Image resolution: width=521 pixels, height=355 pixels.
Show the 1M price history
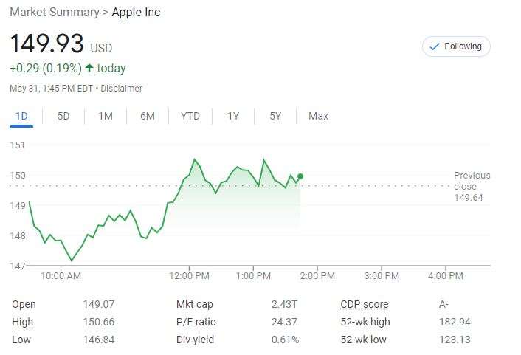[x=106, y=116]
